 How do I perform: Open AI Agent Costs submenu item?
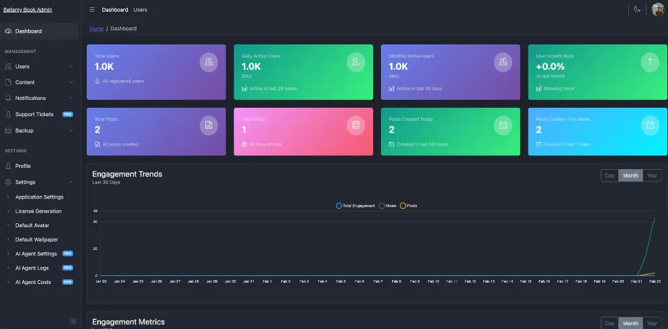tap(39, 282)
